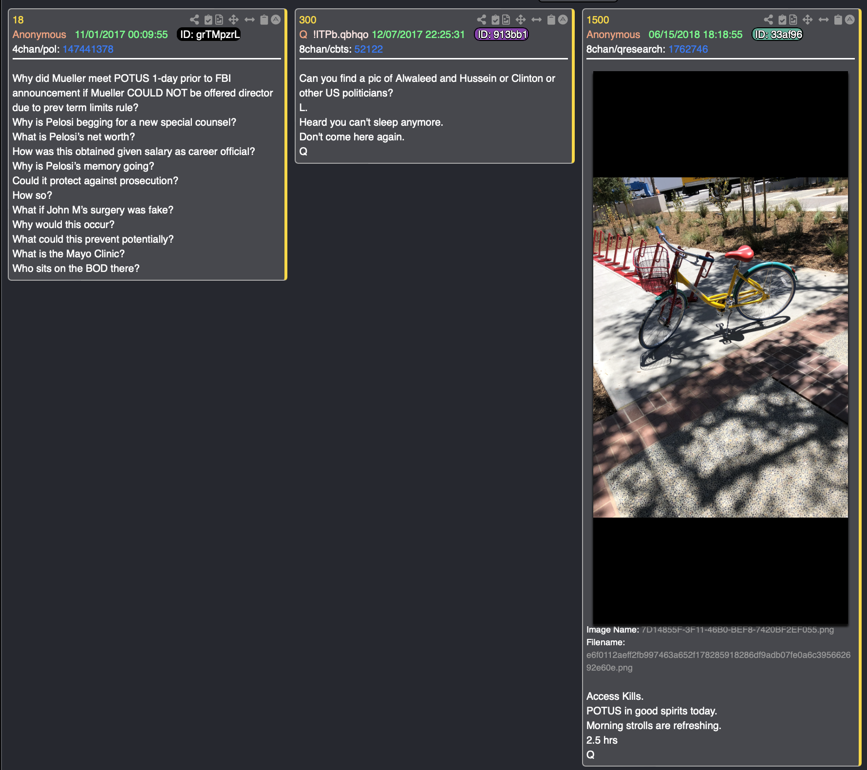Click post number 300

(308, 20)
